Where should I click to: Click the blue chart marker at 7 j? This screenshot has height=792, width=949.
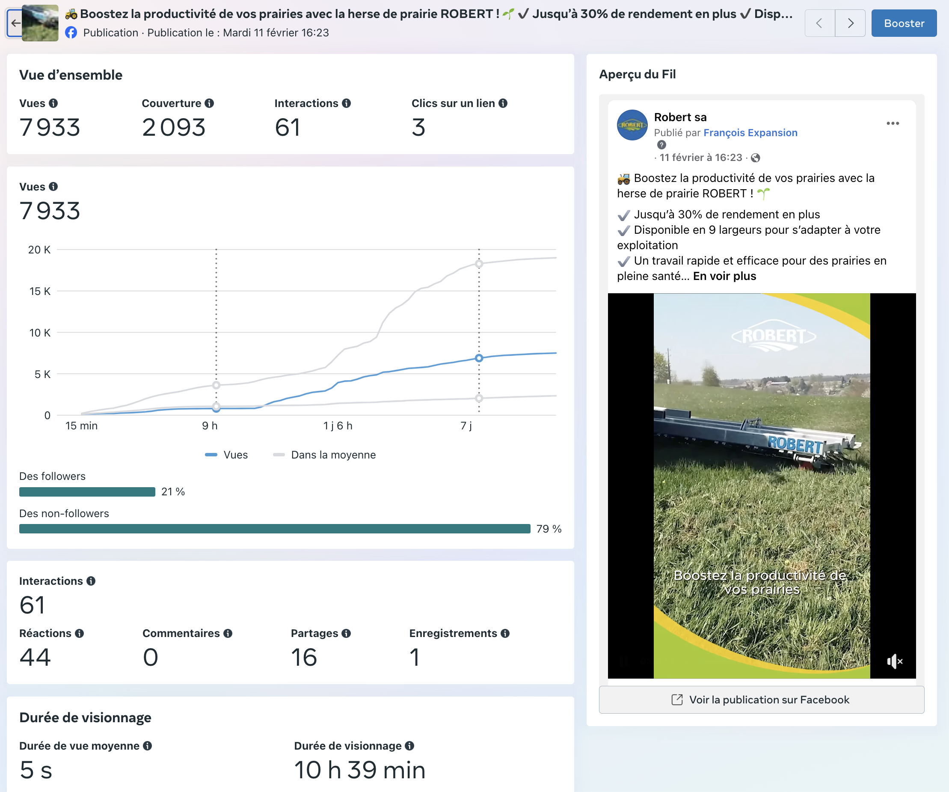(x=479, y=358)
